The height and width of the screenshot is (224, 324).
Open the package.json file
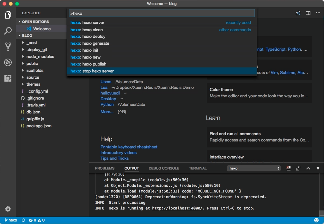click(x=39, y=126)
